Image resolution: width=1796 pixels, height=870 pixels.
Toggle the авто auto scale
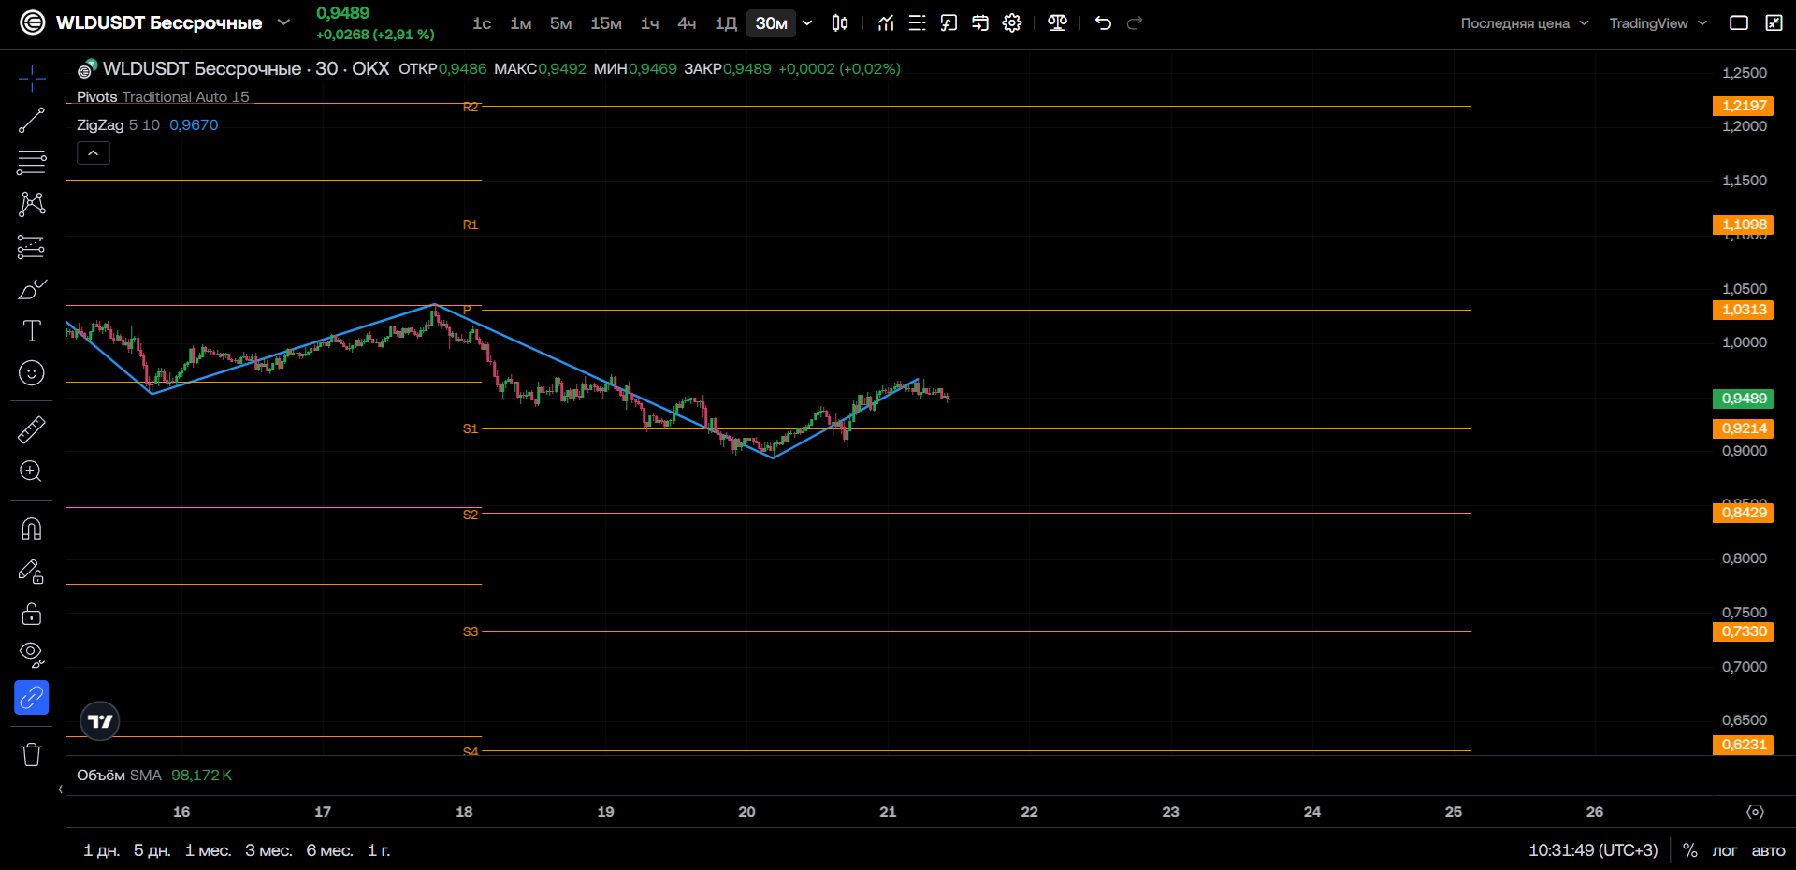pyautogui.click(x=1768, y=850)
